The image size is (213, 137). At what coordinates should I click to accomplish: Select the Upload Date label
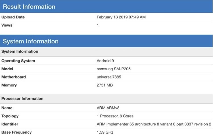pyautogui.click(x=13, y=17)
